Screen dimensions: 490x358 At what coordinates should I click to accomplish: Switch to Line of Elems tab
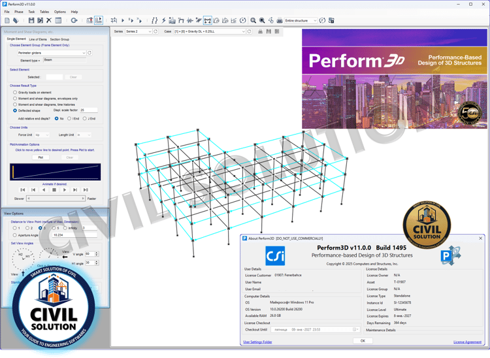pos(38,39)
